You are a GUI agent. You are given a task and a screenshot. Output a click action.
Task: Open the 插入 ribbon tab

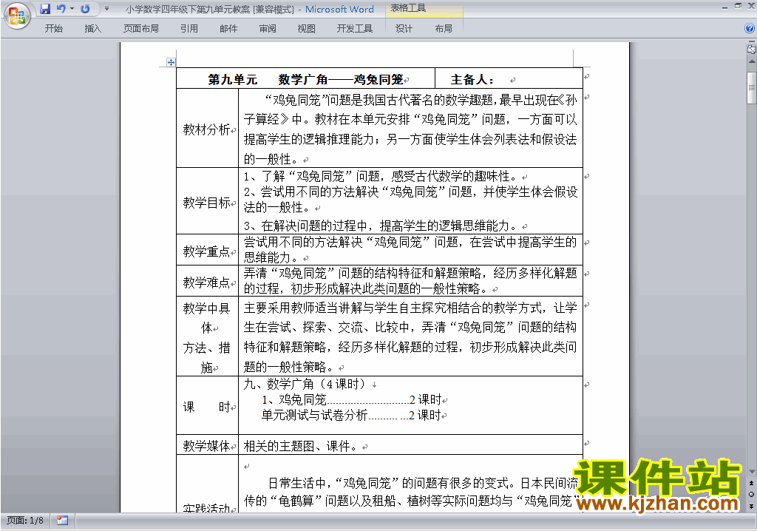tap(92, 29)
